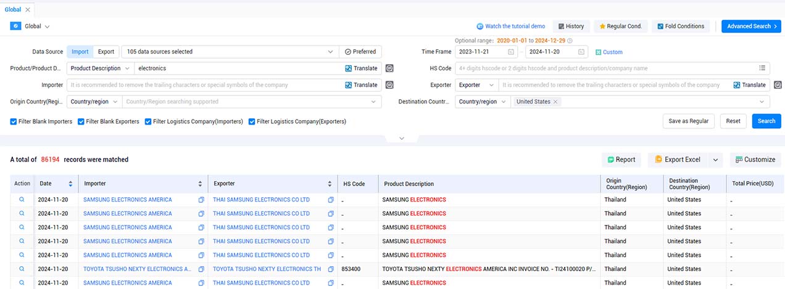Open the Product Description type dropdown
Screen dimensions: 785x289
pyautogui.click(x=100, y=68)
